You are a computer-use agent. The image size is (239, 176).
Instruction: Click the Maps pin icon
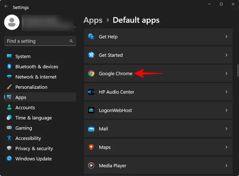click(91, 147)
